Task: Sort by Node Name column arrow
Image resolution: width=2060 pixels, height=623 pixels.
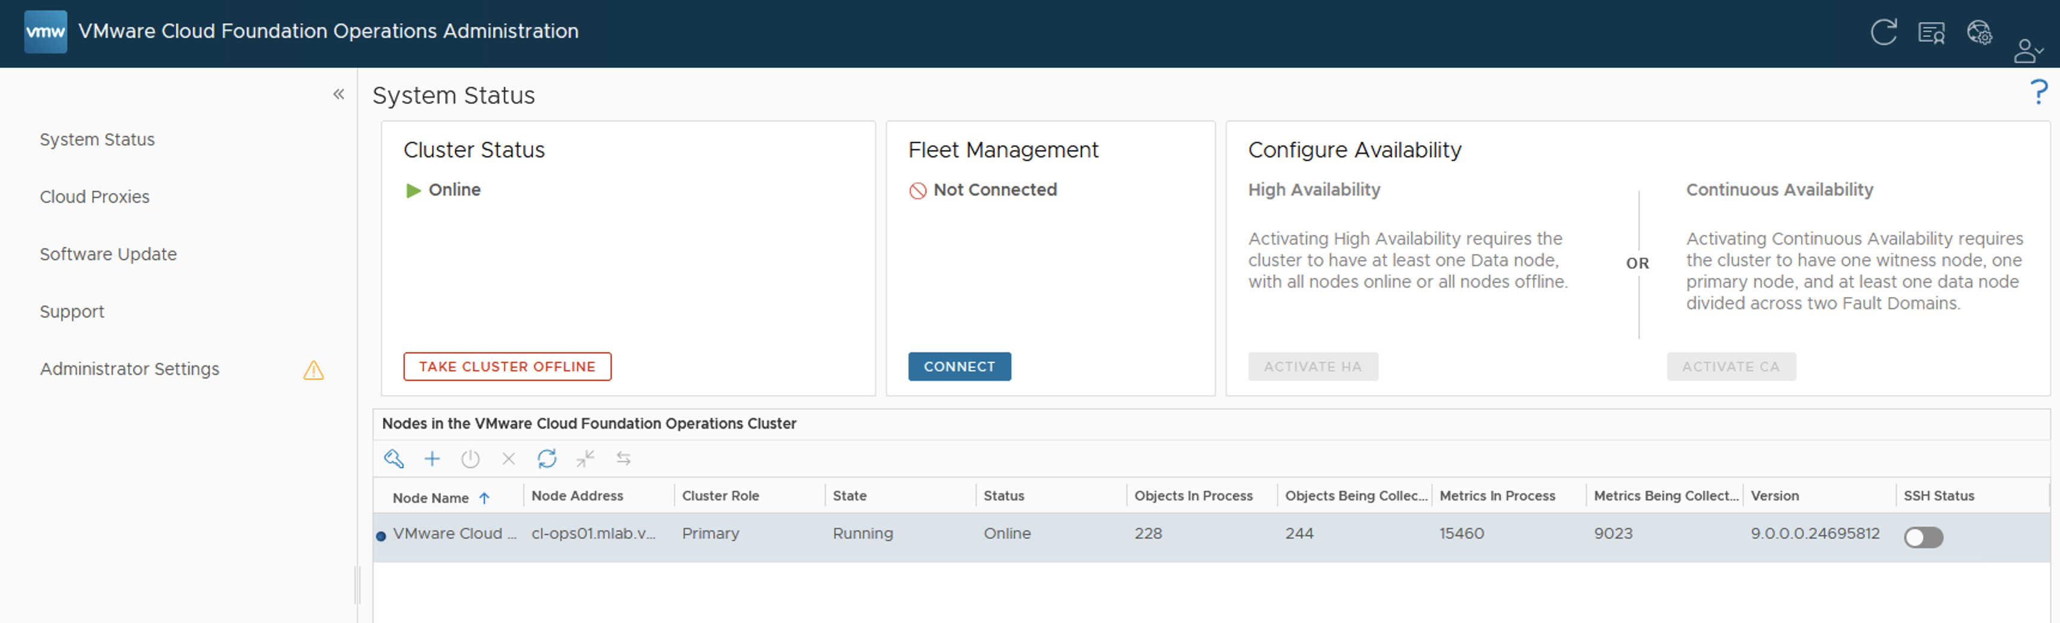Action: point(485,497)
